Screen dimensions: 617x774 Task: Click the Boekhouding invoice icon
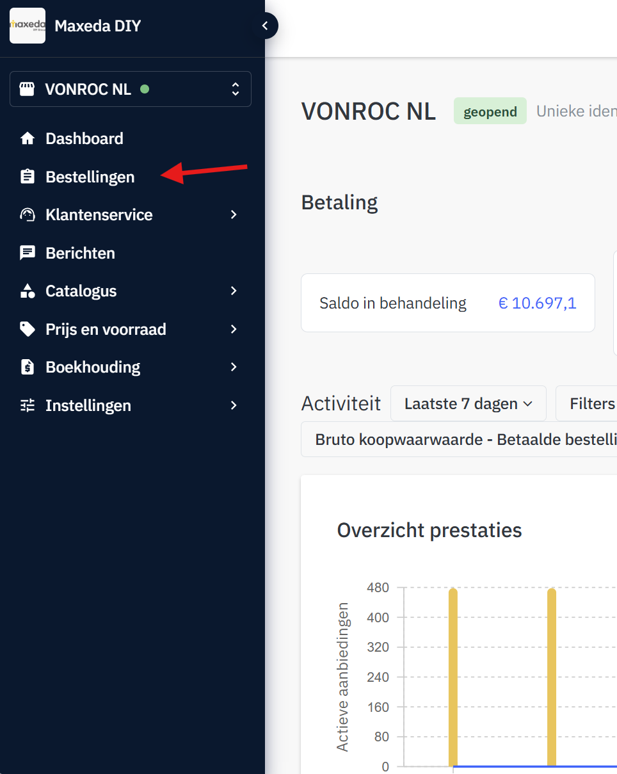click(27, 367)
